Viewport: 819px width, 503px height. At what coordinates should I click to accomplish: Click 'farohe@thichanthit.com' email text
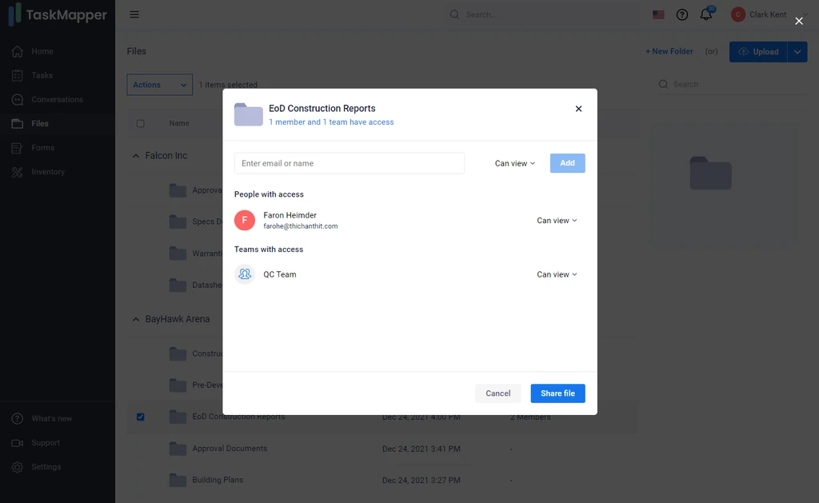[x=301, y=226]
